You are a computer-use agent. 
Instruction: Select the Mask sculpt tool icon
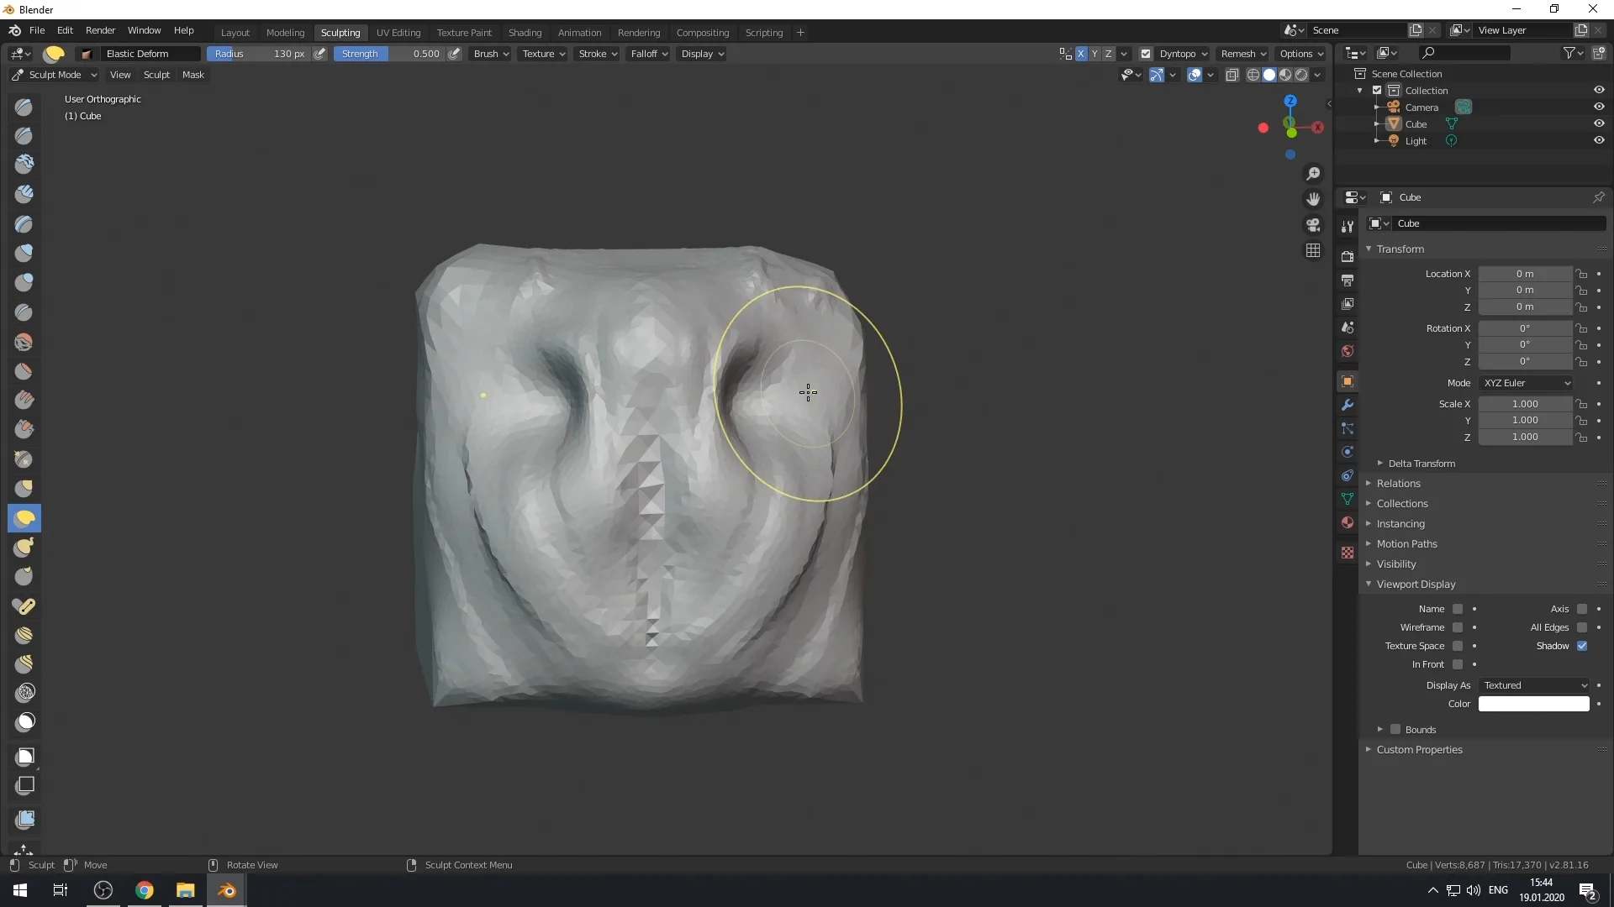24,721
